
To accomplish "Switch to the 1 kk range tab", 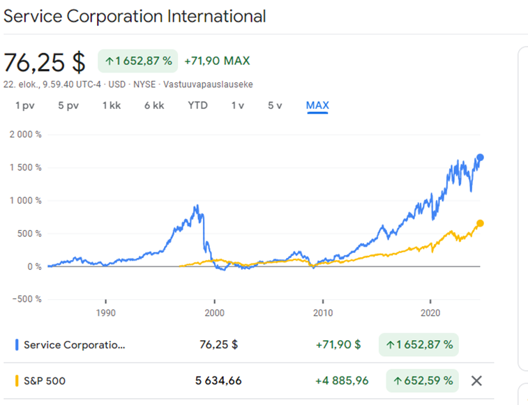I will pos(112,105).
